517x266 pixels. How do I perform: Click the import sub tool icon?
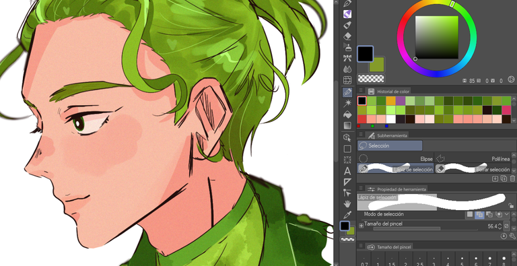coord(495,178)
